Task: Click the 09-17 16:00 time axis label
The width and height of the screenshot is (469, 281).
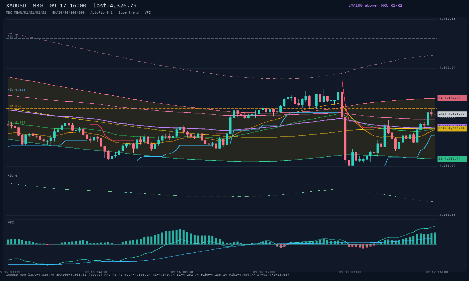Action: pos(437,272)
